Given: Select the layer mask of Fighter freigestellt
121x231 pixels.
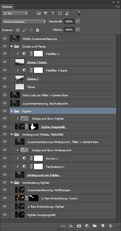Looking at the screenshot, I should tap(34, 126).
